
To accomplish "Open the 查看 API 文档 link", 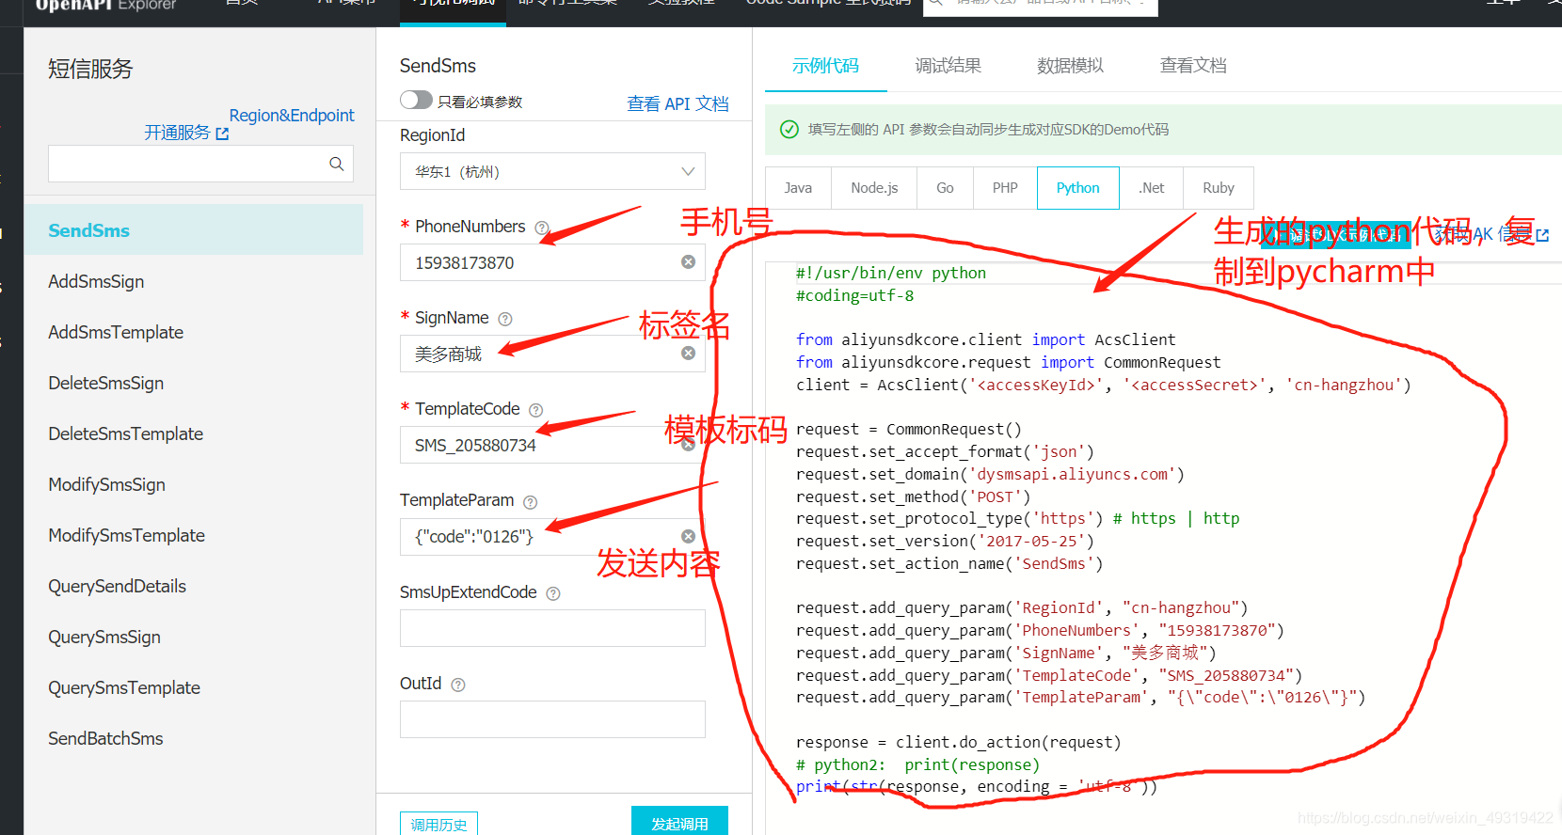I will (677, 103).
